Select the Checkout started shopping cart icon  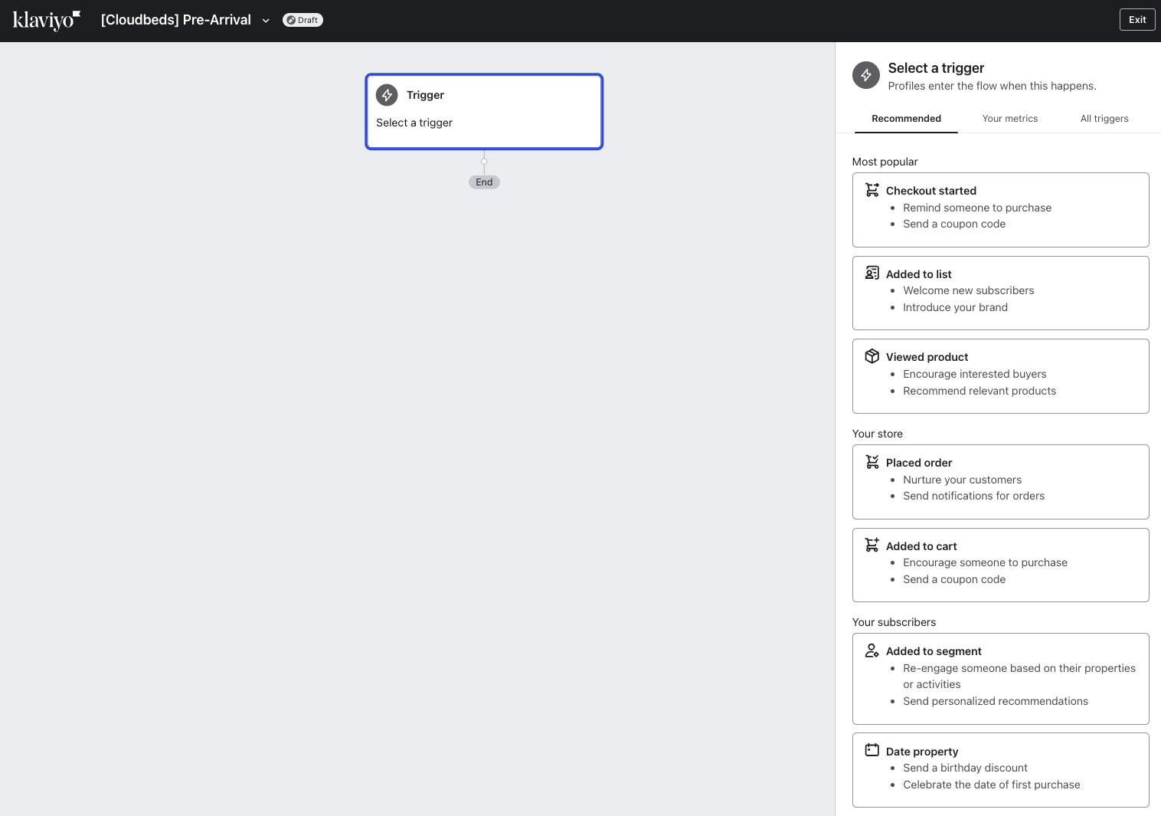[872, 189]
